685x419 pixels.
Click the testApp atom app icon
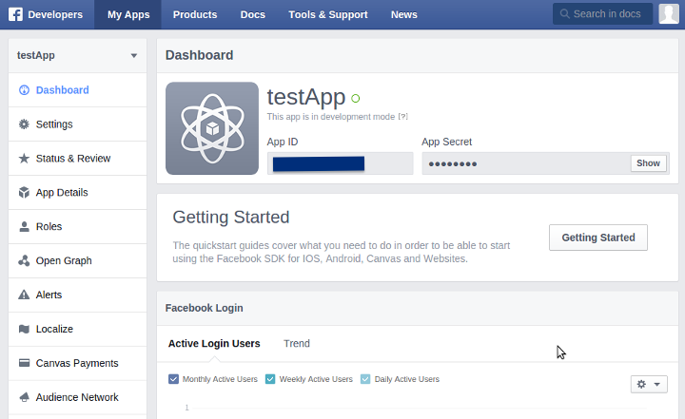click(212, 128)
